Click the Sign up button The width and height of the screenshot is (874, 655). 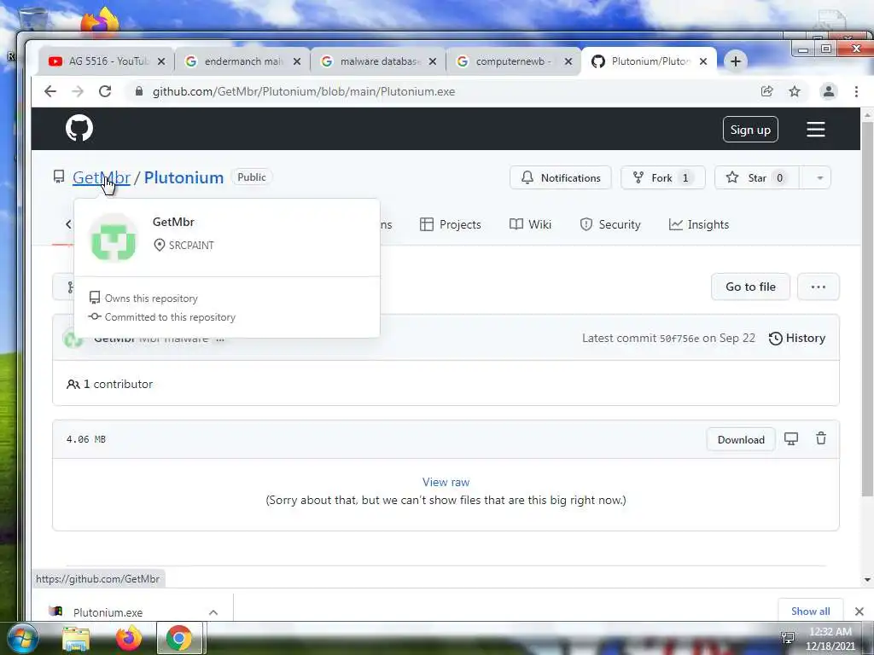click(x=750, y=130)
